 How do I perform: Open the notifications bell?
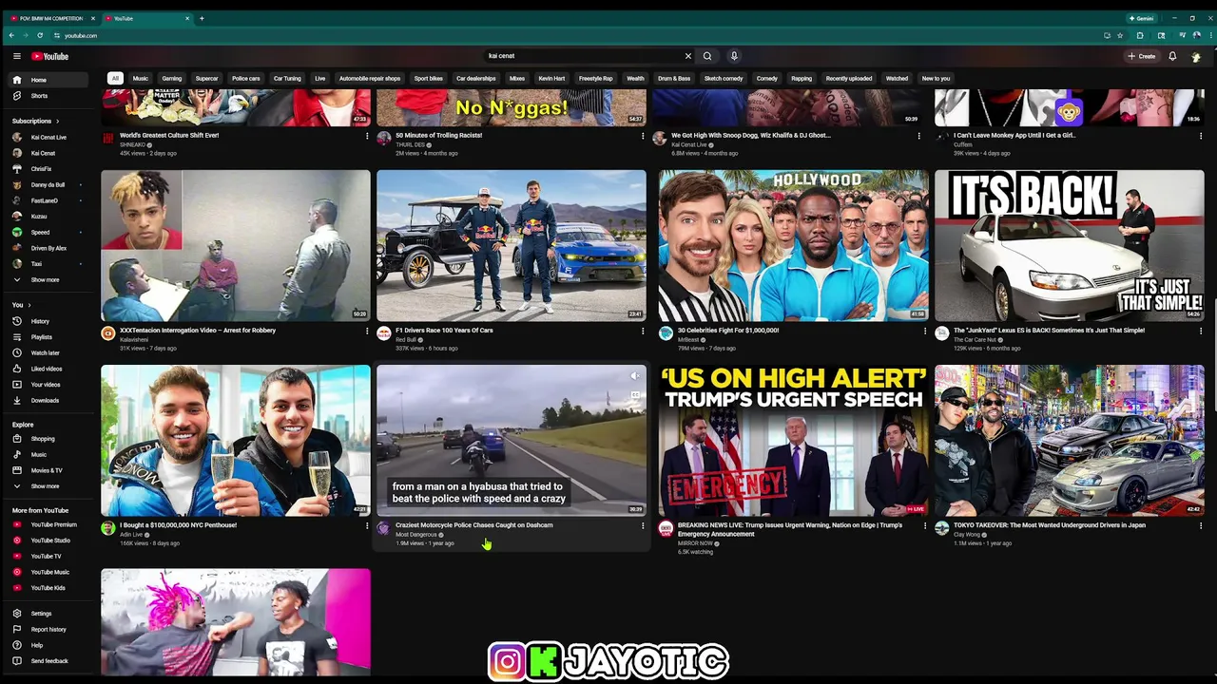1172,56
